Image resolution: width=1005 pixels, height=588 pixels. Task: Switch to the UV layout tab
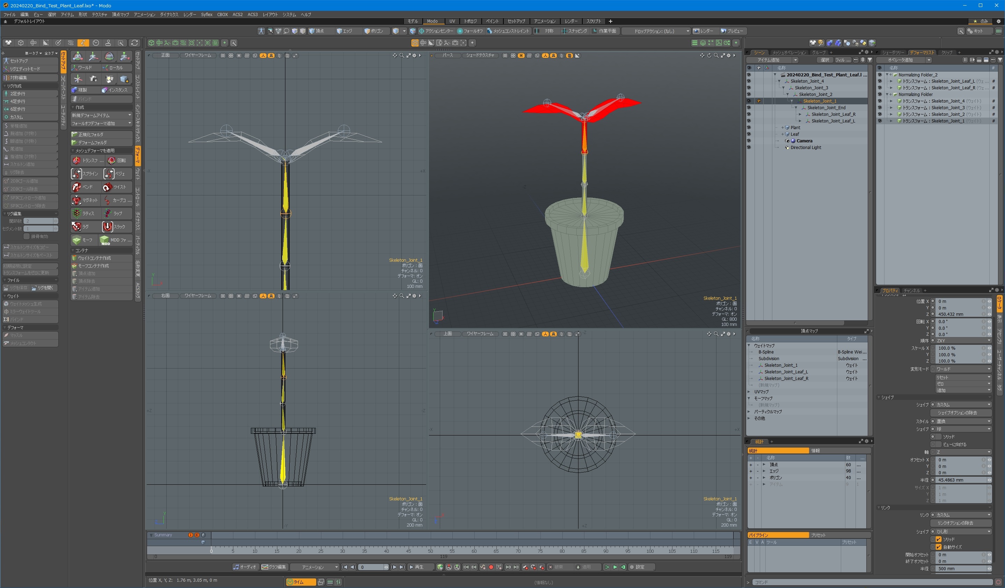[452, 21]
